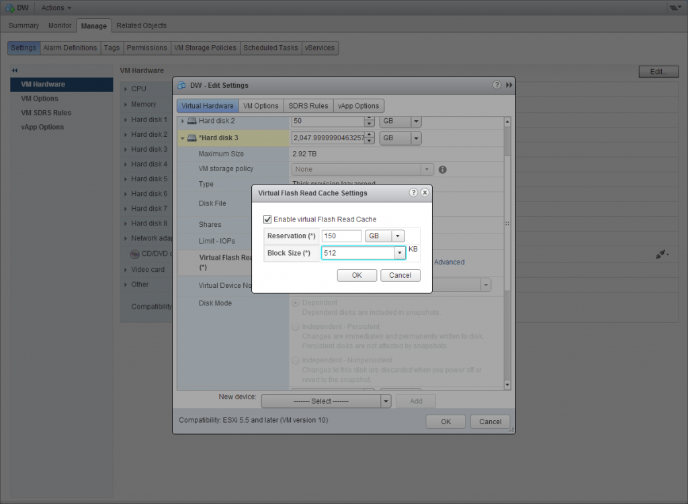Screen dimensions: 688x504
Task: Click the pop-out arrows on Edit Settings dialog
Action: coord(509,85)
